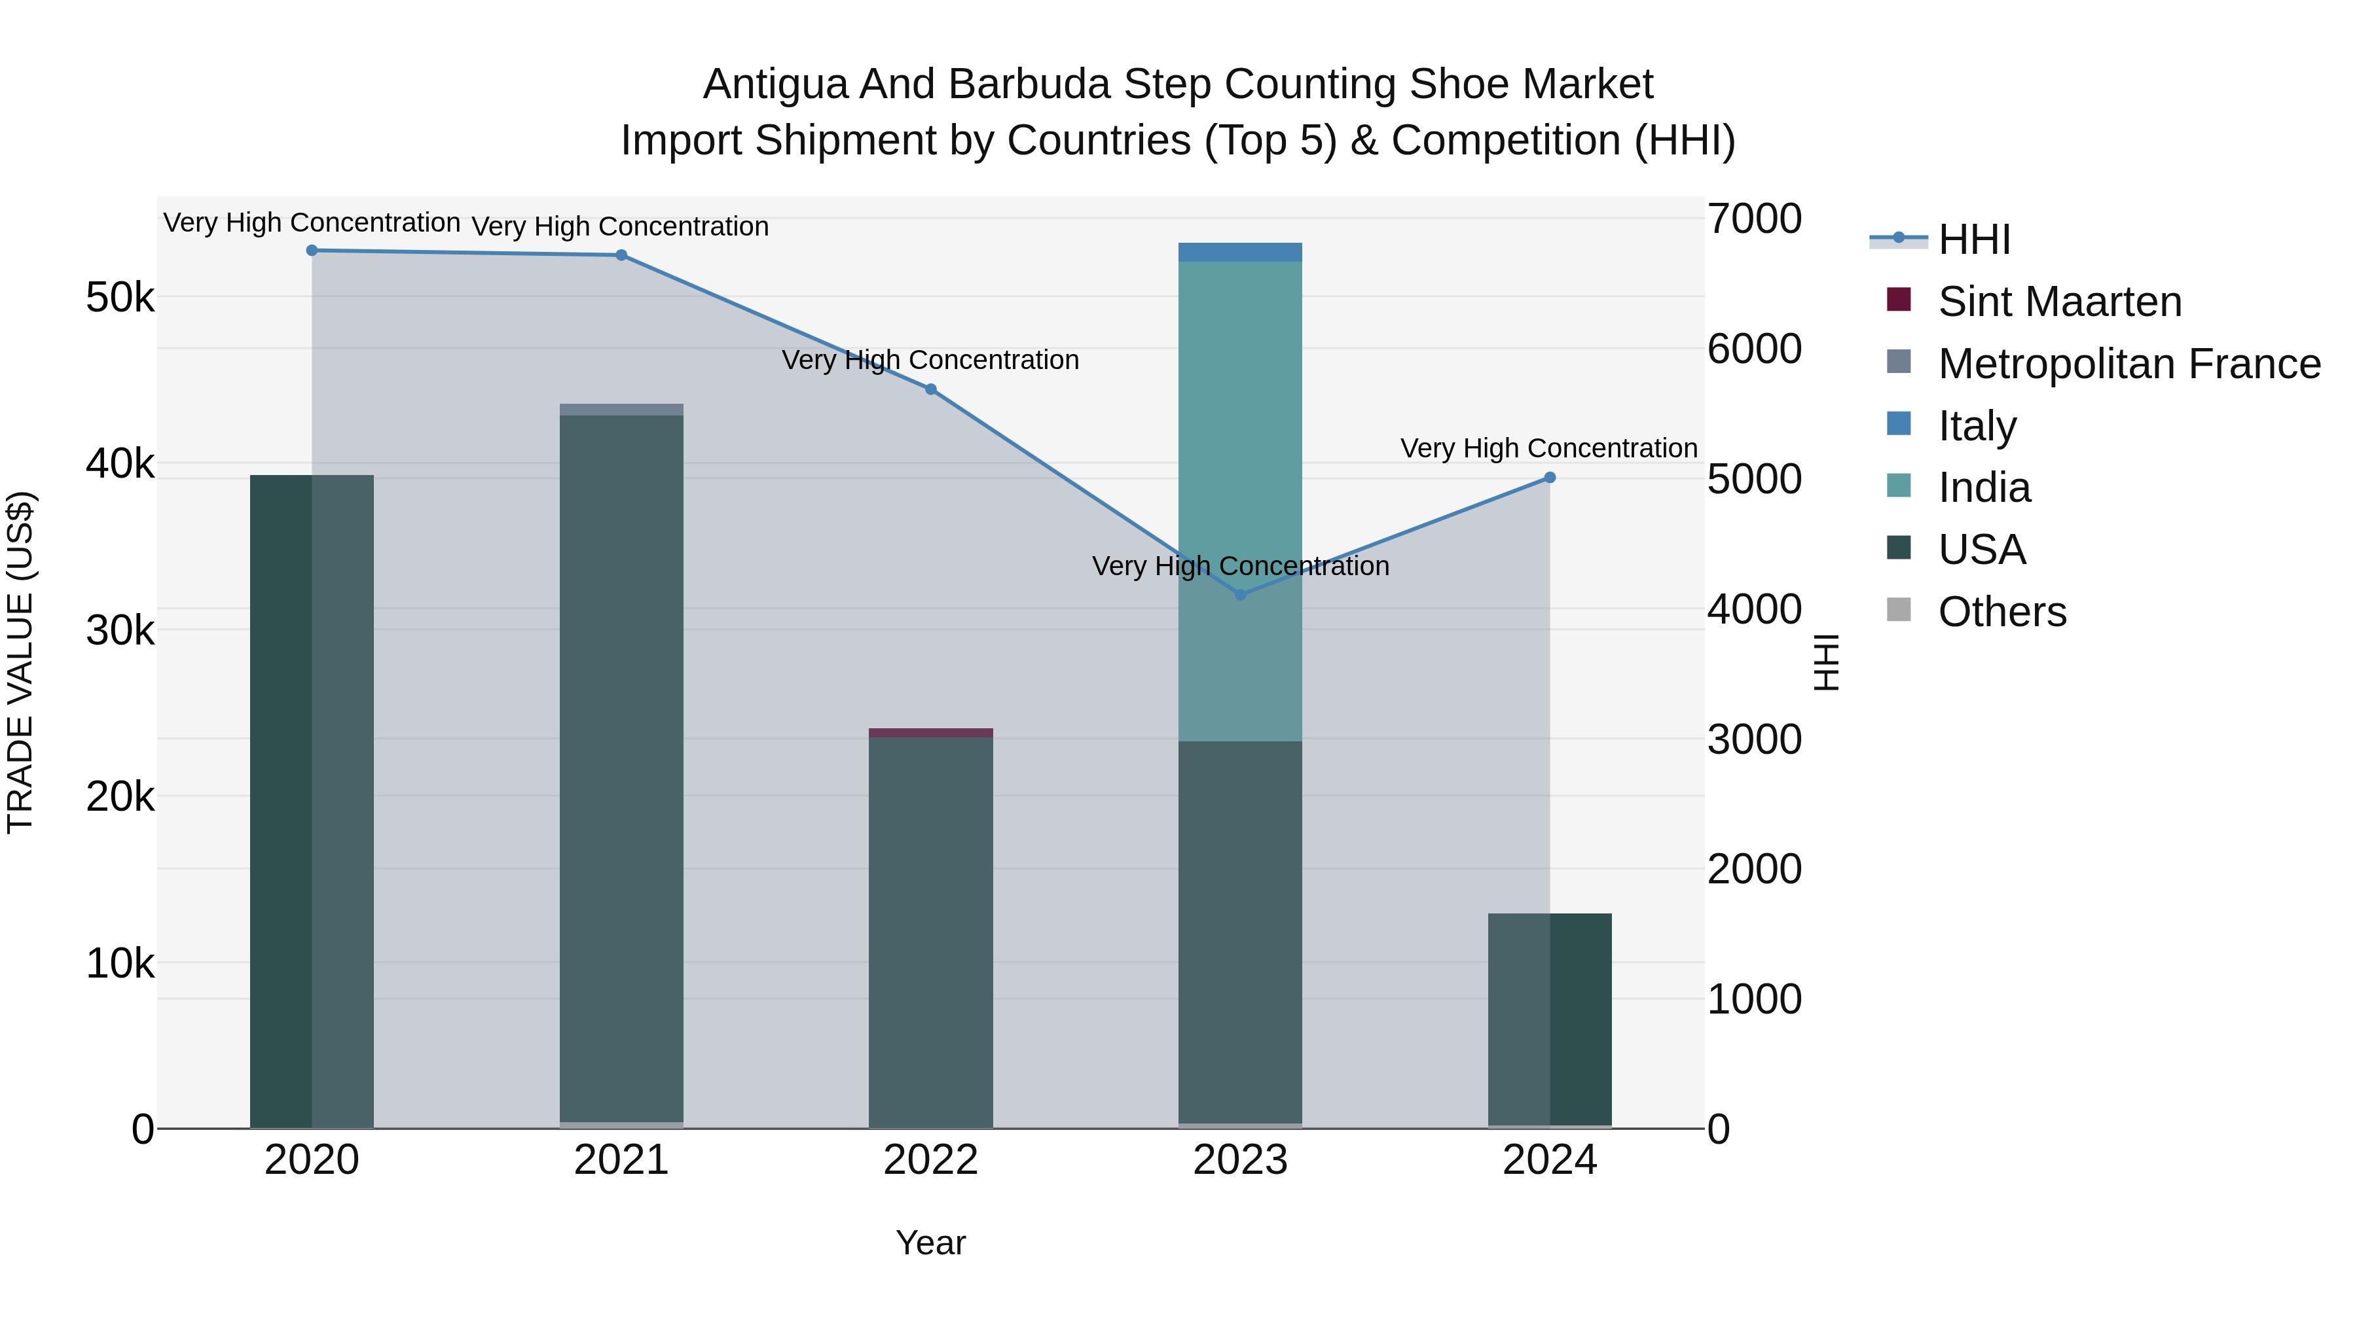Click the 2020 USA bar
The image size is (2357, 1325).
[x=312, y=801]
